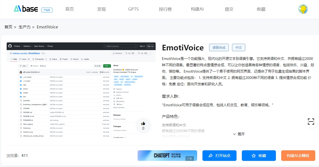Open the user avatar profile icon

(x=303, y=9)
